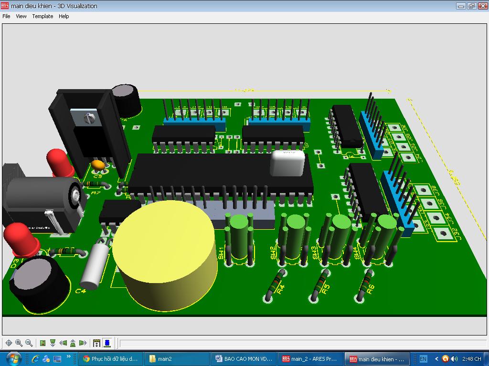Click the J32 connector label
This screenshot has width=489, height=366.
457,234
